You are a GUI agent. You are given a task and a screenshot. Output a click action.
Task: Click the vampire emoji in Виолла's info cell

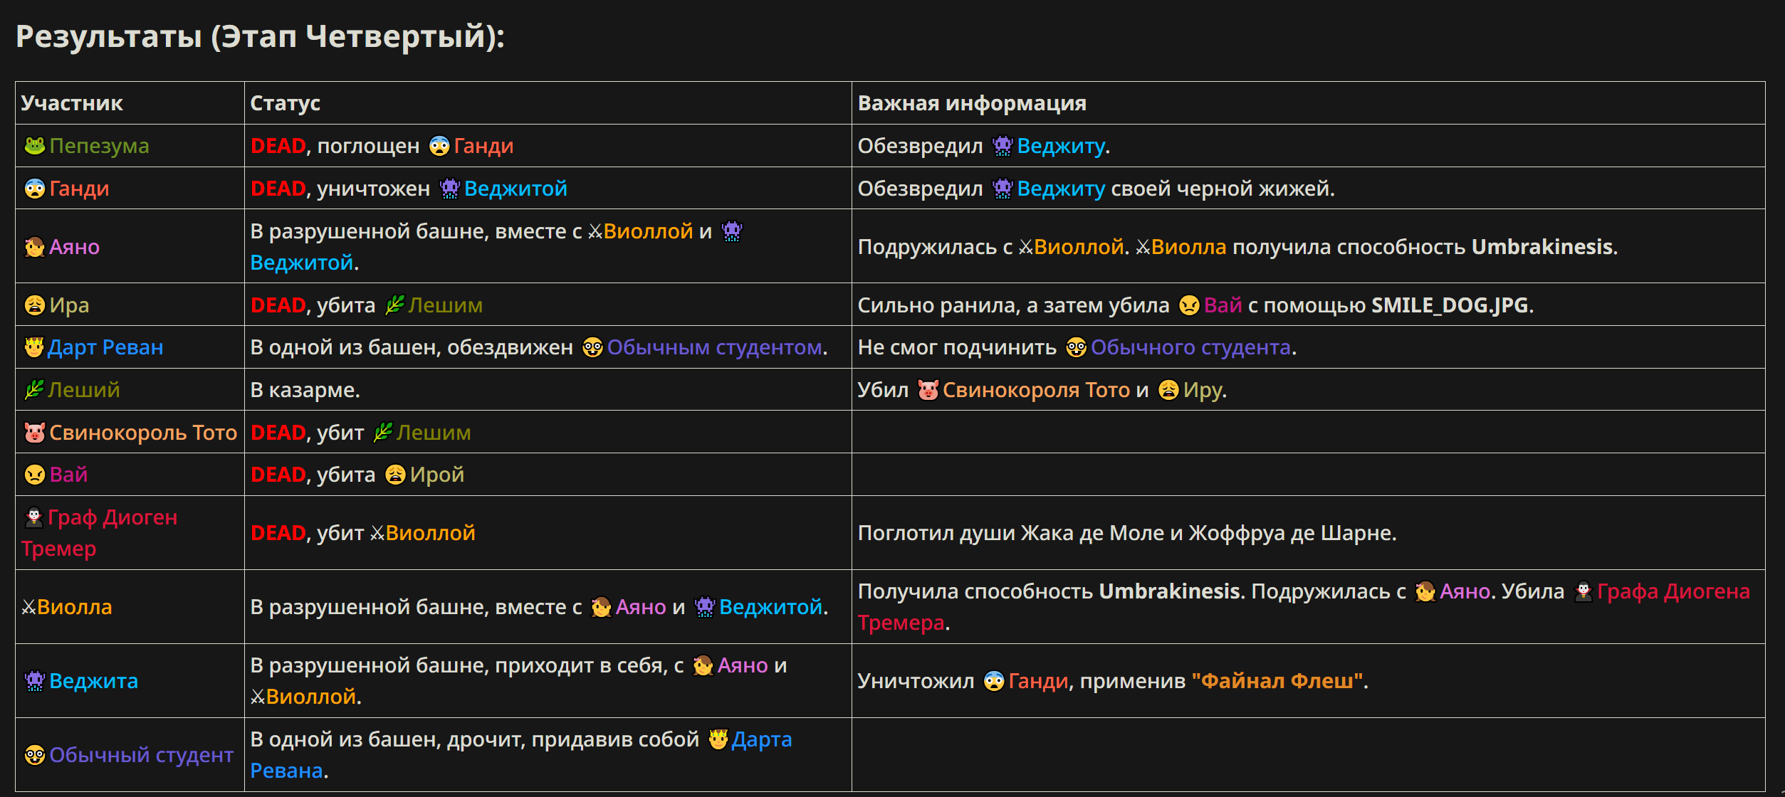1584,591
